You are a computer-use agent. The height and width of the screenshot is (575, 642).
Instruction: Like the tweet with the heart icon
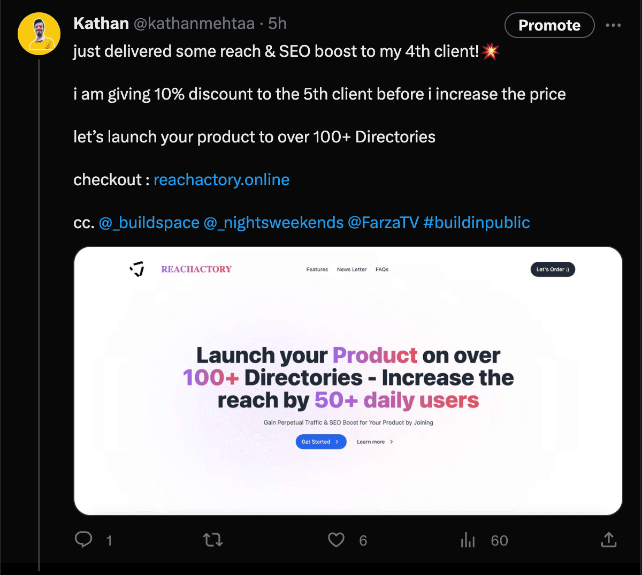click(336, 540)
